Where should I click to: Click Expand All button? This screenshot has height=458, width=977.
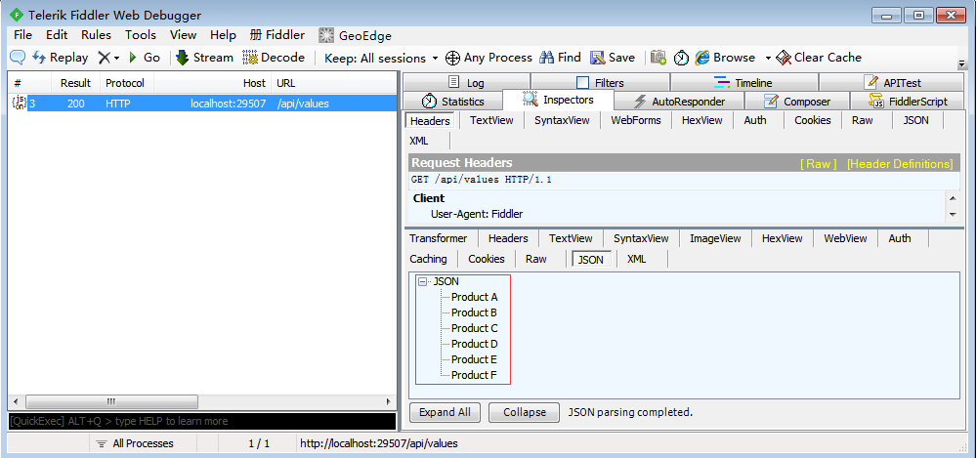click(445, 412)
